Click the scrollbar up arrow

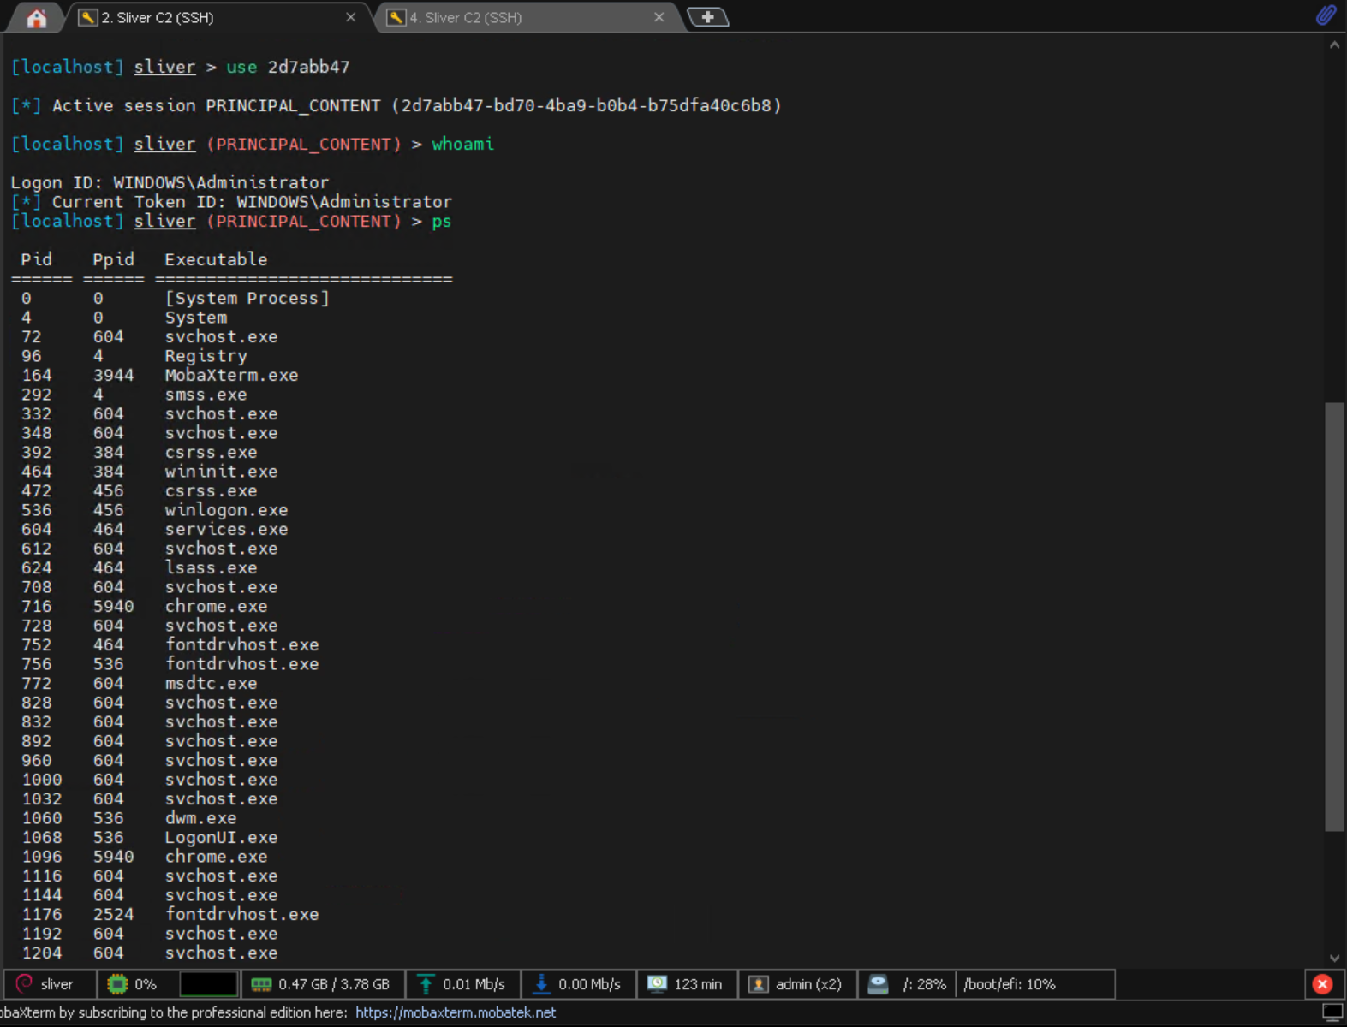point(1334,45)
